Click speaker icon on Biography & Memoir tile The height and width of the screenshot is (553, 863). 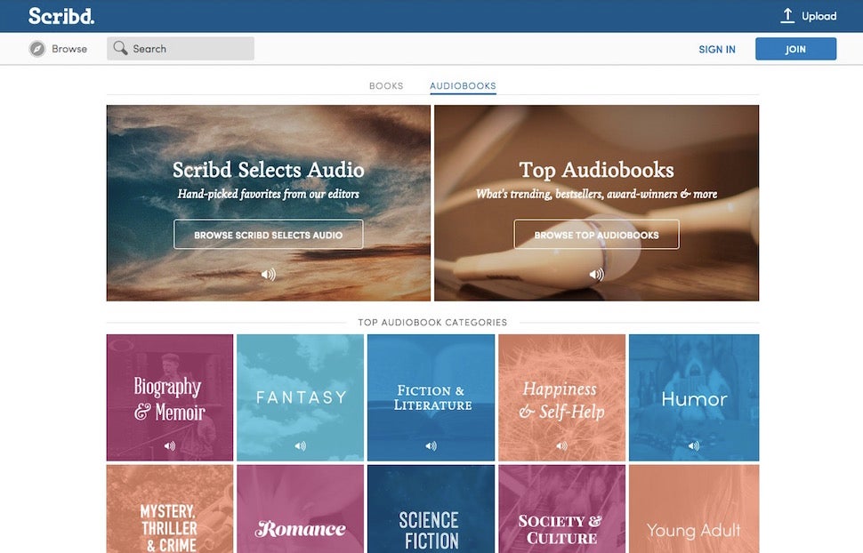[170, 445]
